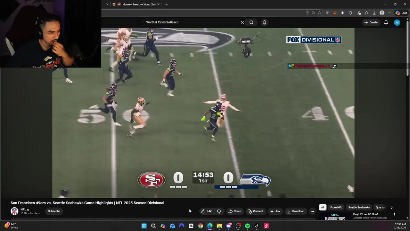
Task: Download the video via Download button
Action: click(295, 211)
